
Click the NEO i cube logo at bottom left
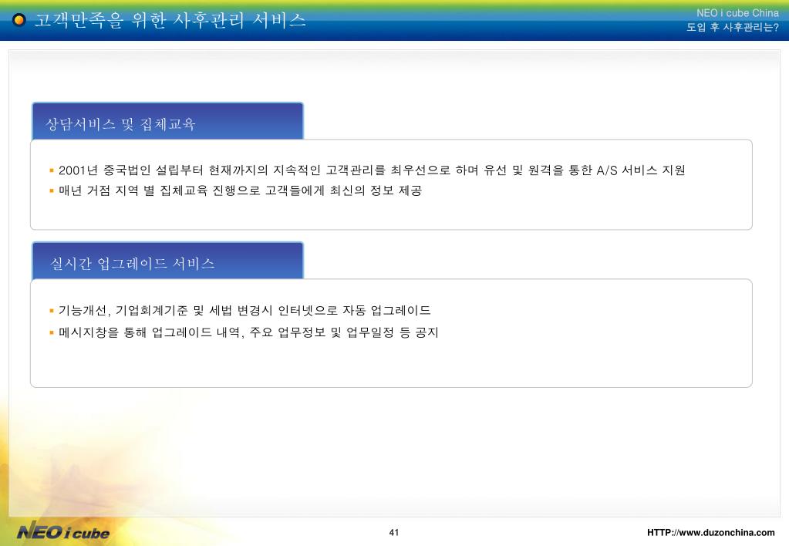[x=63, y=531]
